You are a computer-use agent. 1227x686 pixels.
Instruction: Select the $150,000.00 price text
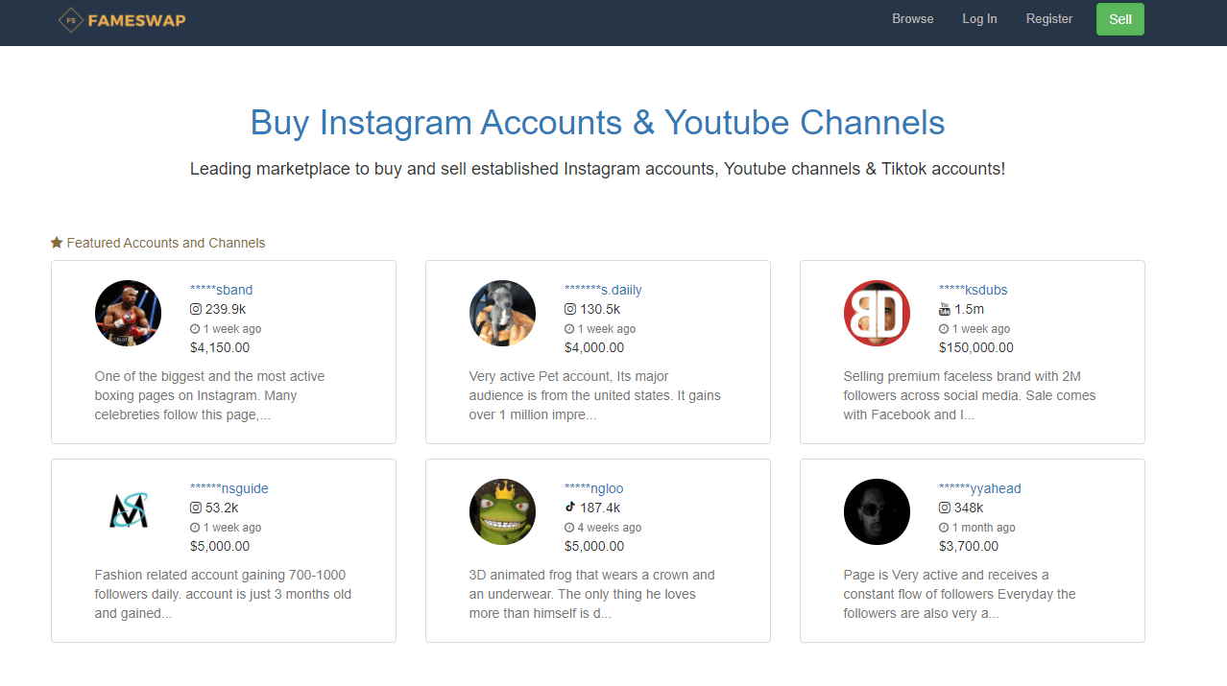(976, 347)
